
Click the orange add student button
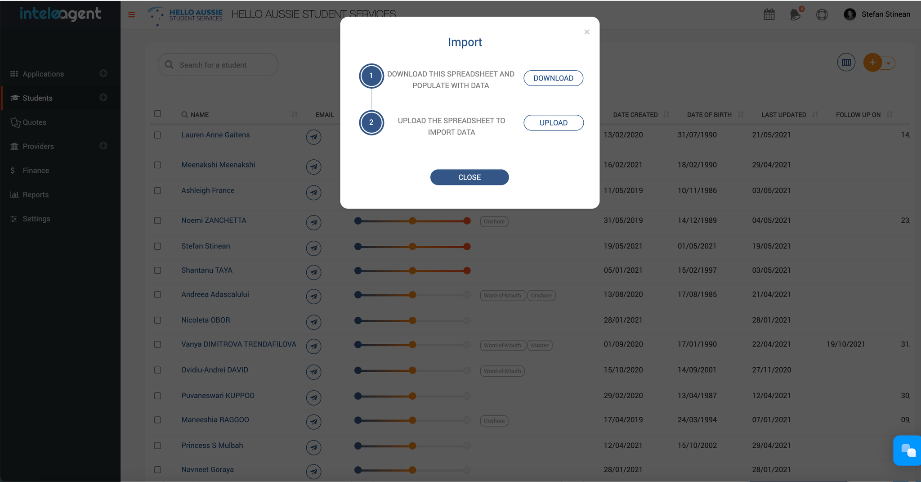872,63
